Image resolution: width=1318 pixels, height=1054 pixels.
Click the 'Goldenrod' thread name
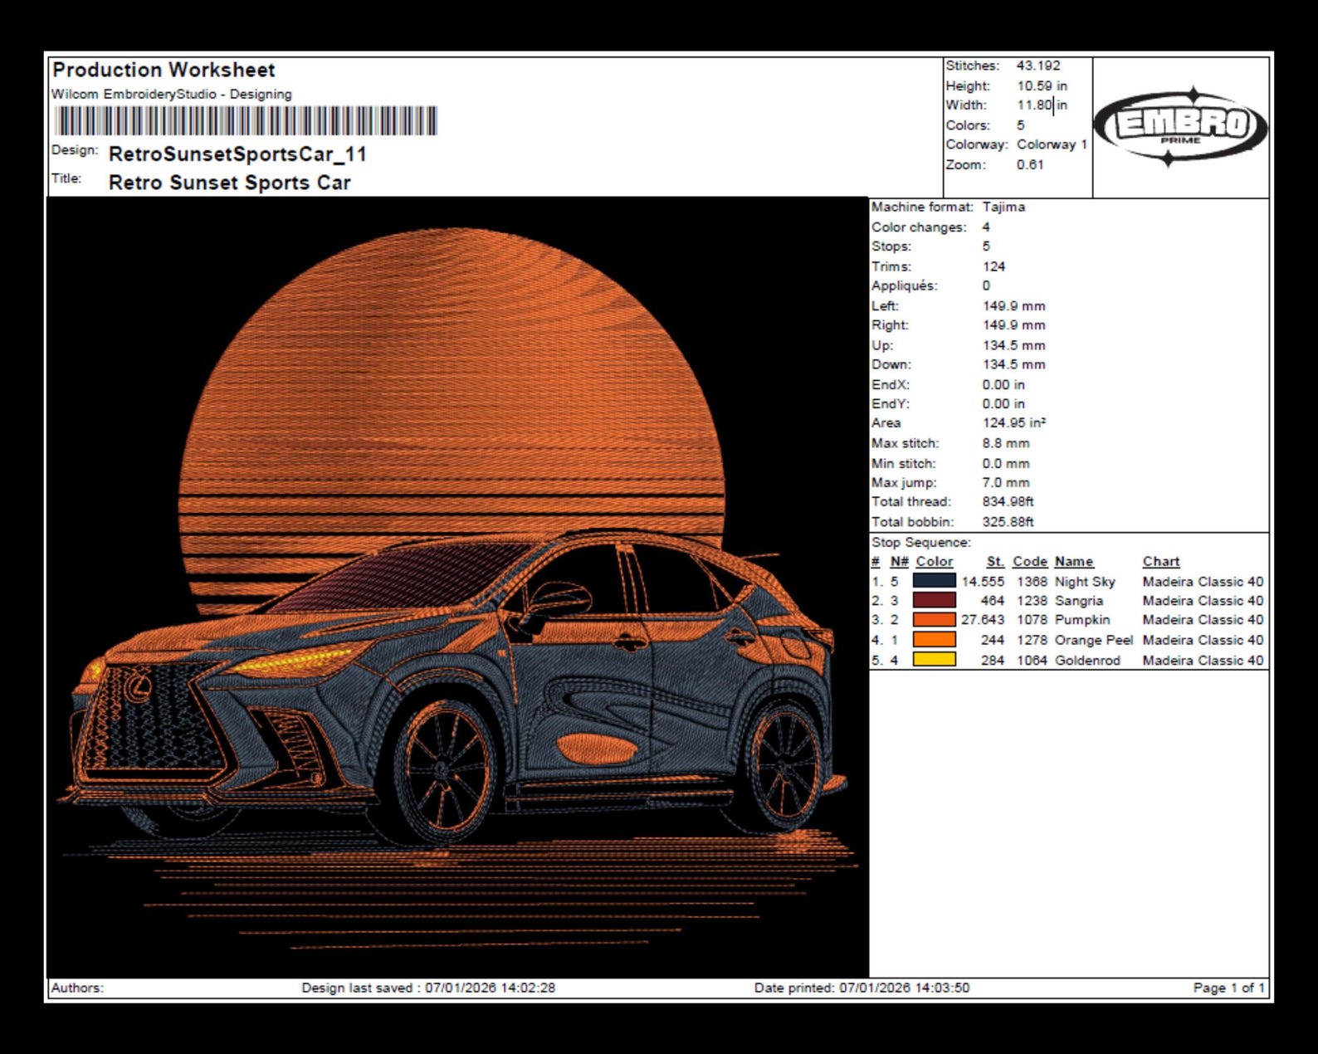1087,661
